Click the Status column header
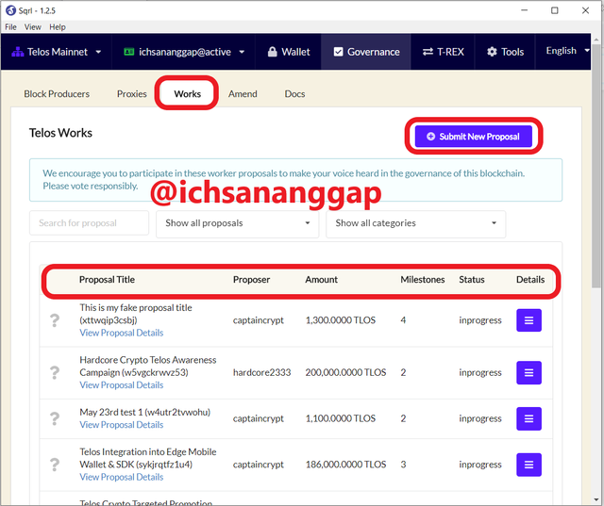This screenshot has height=506, width=604. pyautogui.click(x=472, y=280)
